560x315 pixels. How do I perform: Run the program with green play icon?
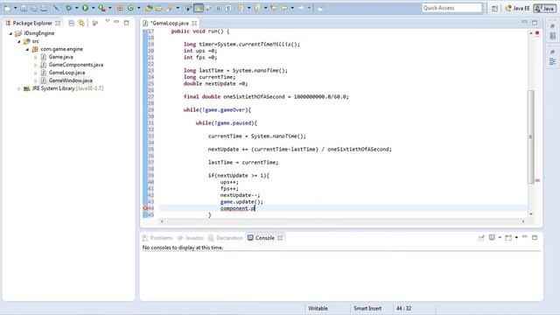[x=86, y=8]
